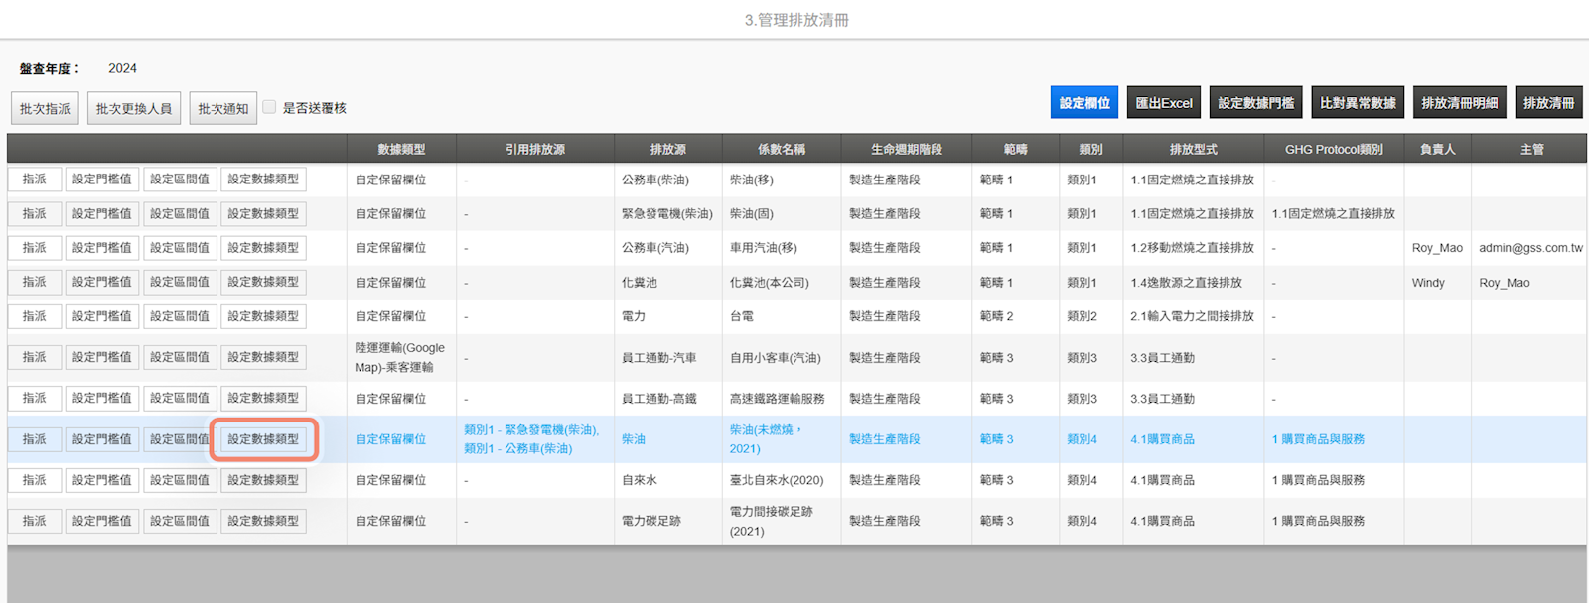Click the 批次指派 button
1589x603 pixels.
point(45,108)
